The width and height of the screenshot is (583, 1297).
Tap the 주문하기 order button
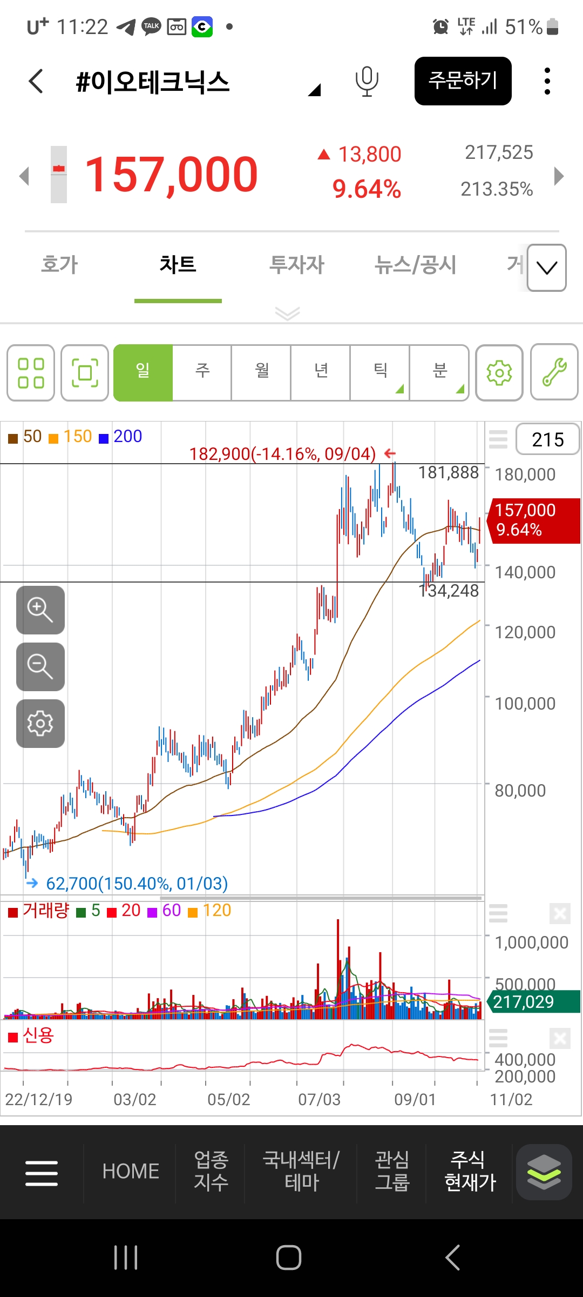(x=463, y=81)
